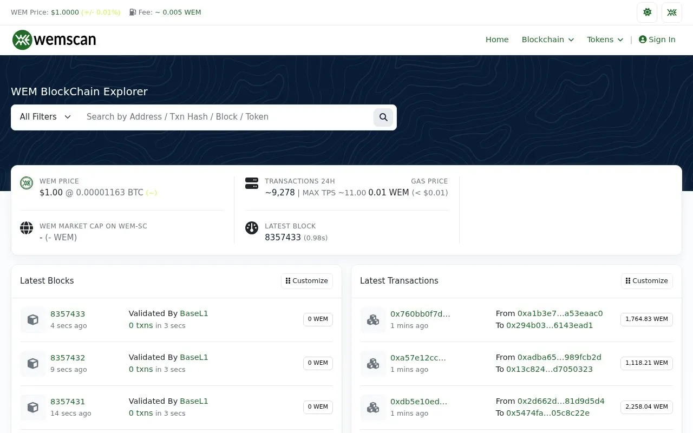
Task: Expand the Tokens menu
Action: pyautogui.click(x=605, y=40)
